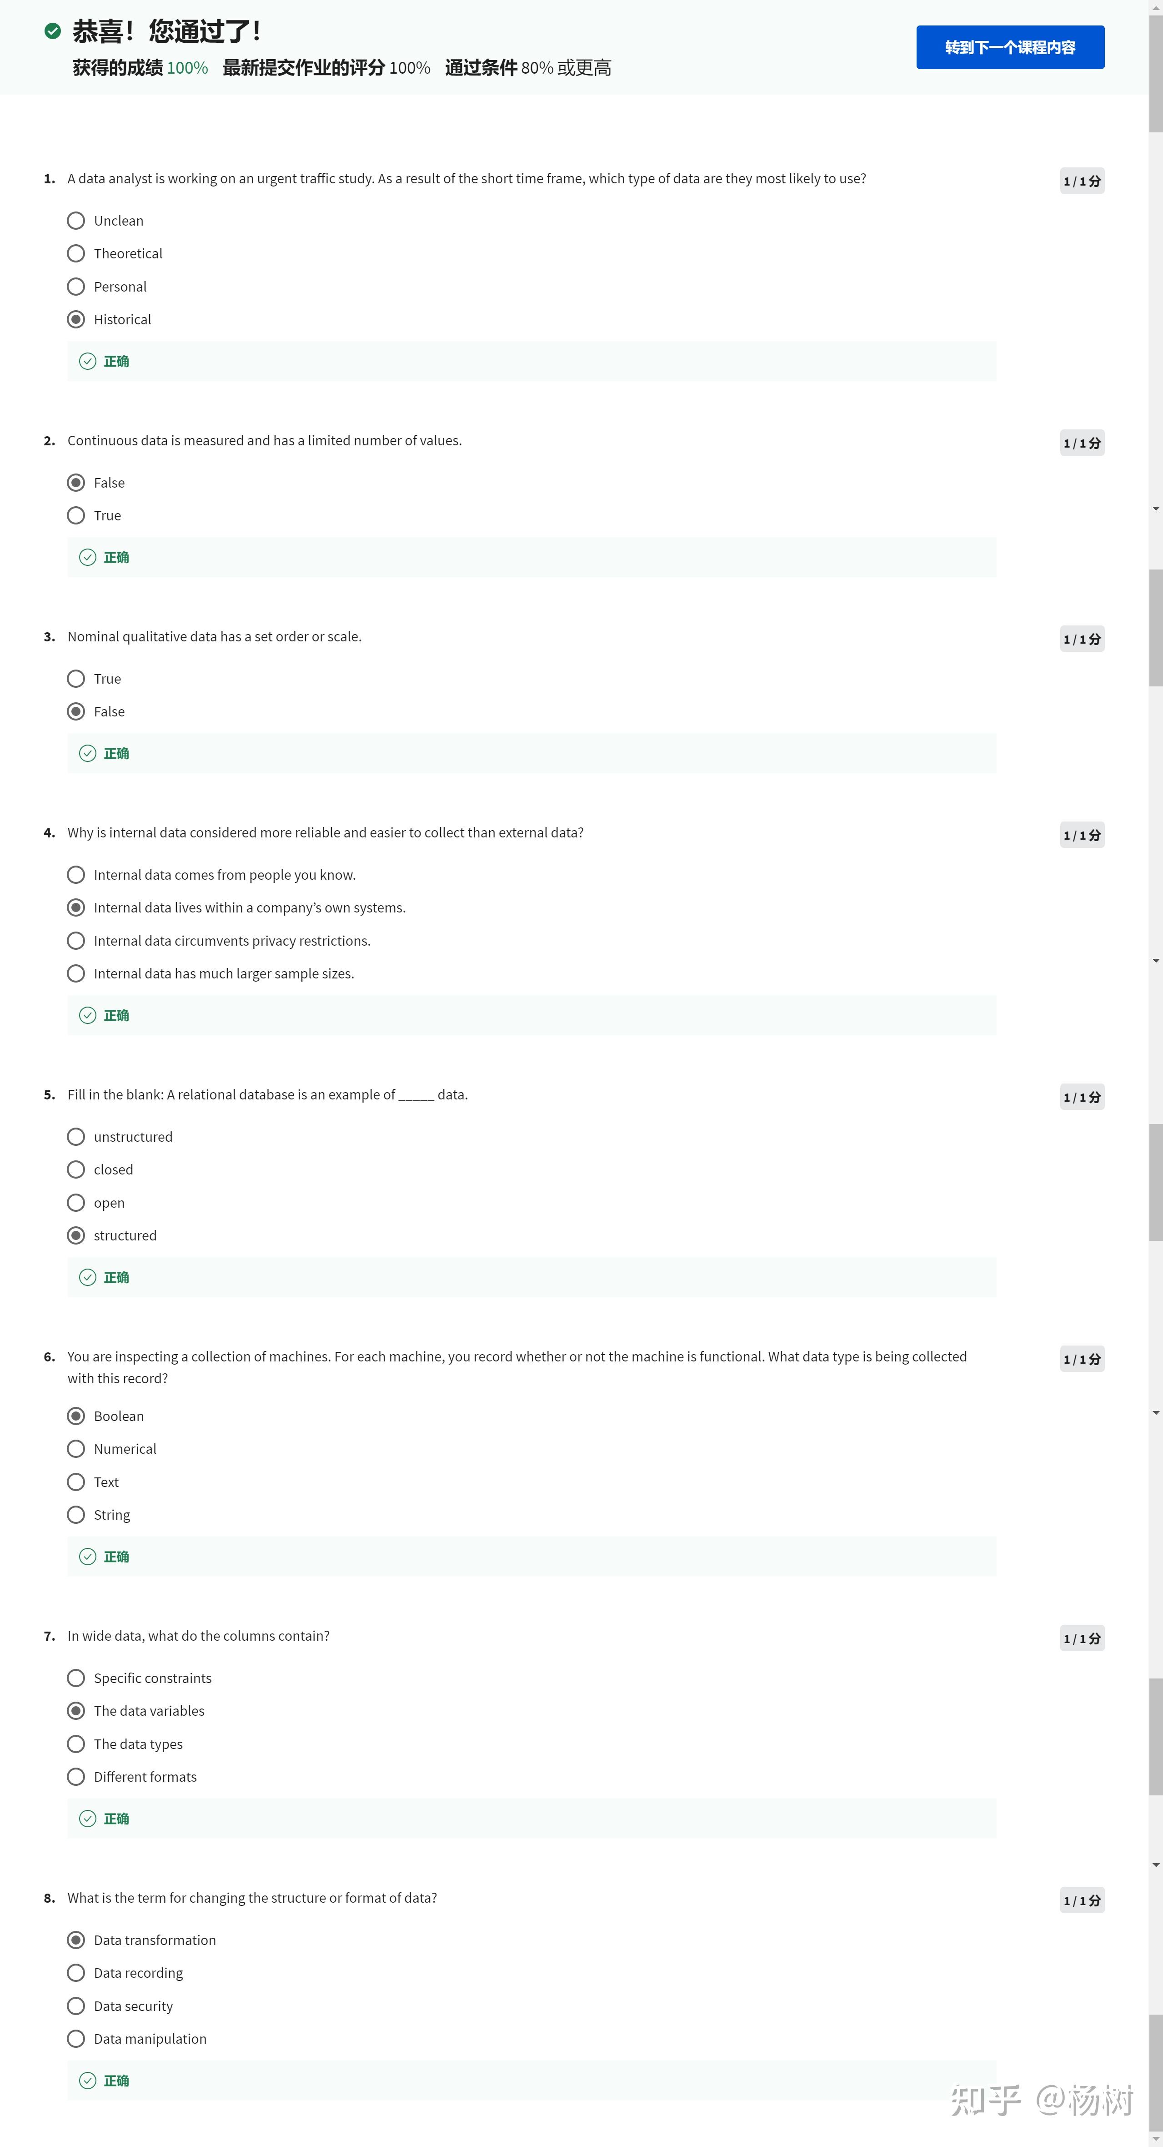This screenshot has height=2147, width=1163.
Task: Click the 正确 check icon under question 6
Action: coord(87,1557)
